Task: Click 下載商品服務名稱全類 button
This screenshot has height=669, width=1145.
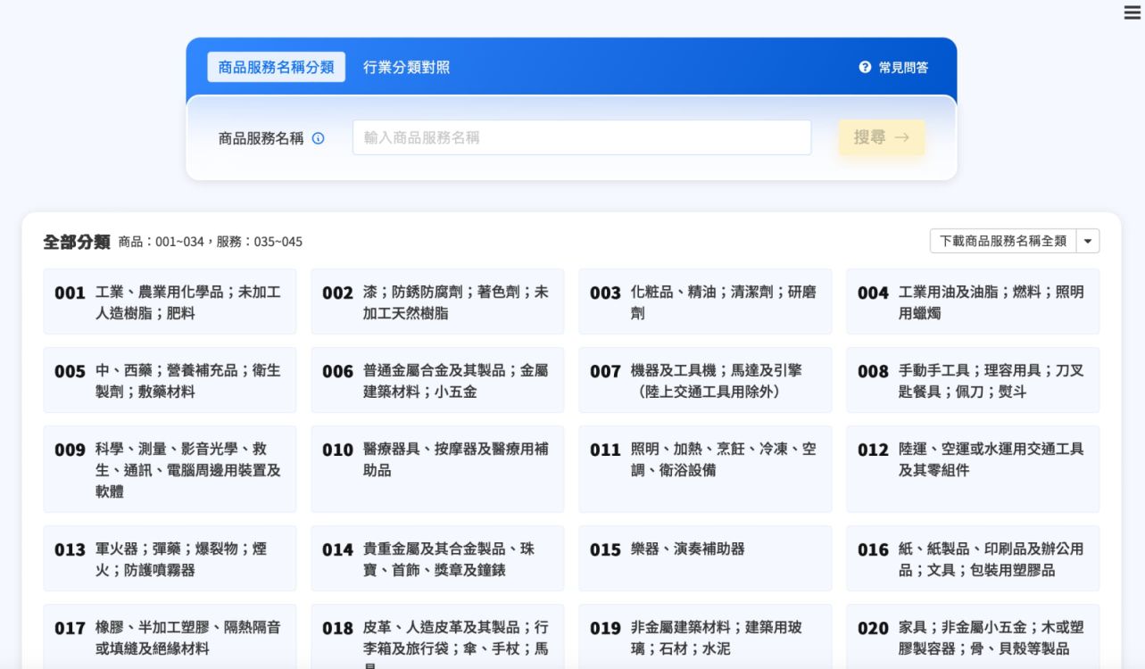Action: (x=1002, y=241)
